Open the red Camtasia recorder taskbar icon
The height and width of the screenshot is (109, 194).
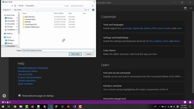point(80,107)
